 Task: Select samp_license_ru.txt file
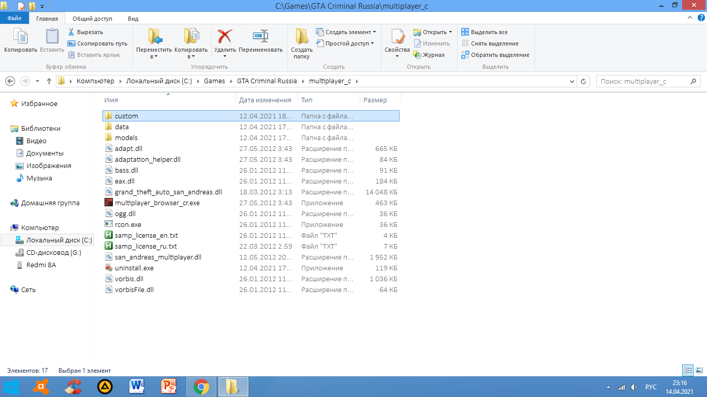coord(251,246)
